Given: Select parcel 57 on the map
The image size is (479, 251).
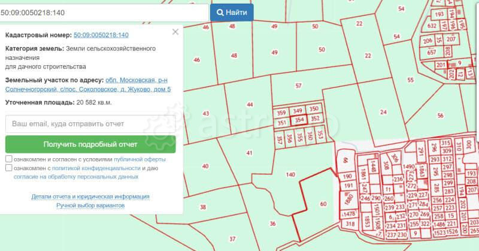Looking at the screenshot, I should (x=298, y=86).
